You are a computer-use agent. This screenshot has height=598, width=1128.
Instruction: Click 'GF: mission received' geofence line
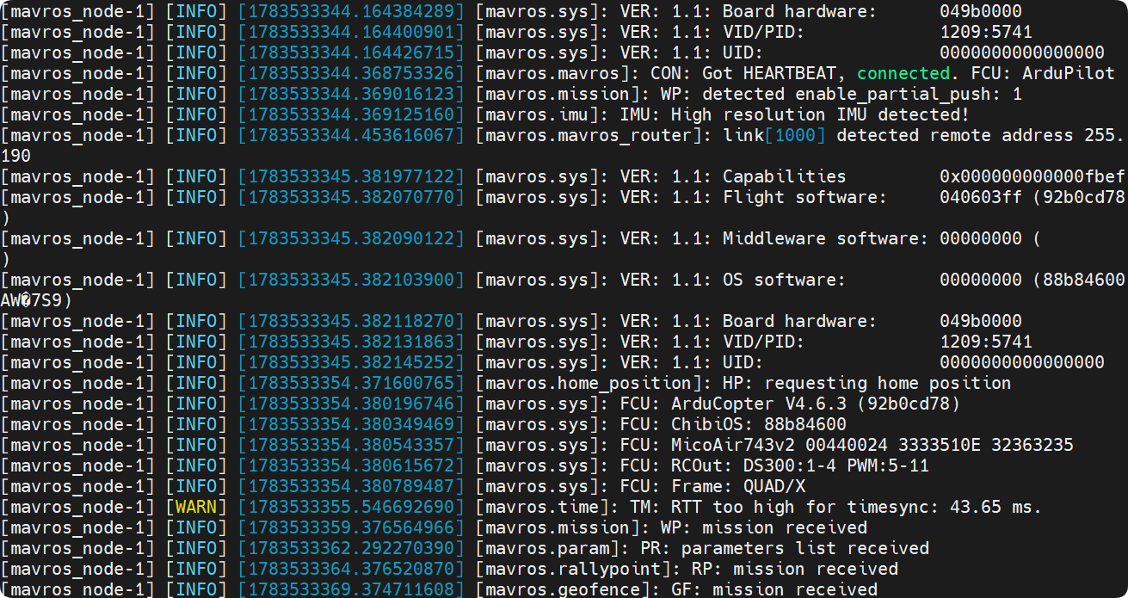tap(774, 589)
